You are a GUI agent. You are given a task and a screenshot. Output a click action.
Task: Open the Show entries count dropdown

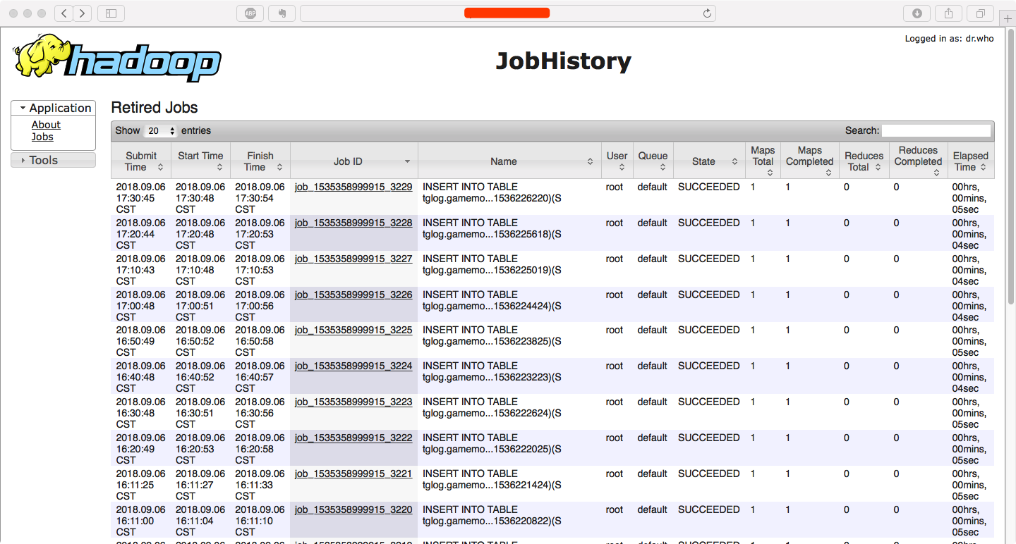[x=161, y=131]
